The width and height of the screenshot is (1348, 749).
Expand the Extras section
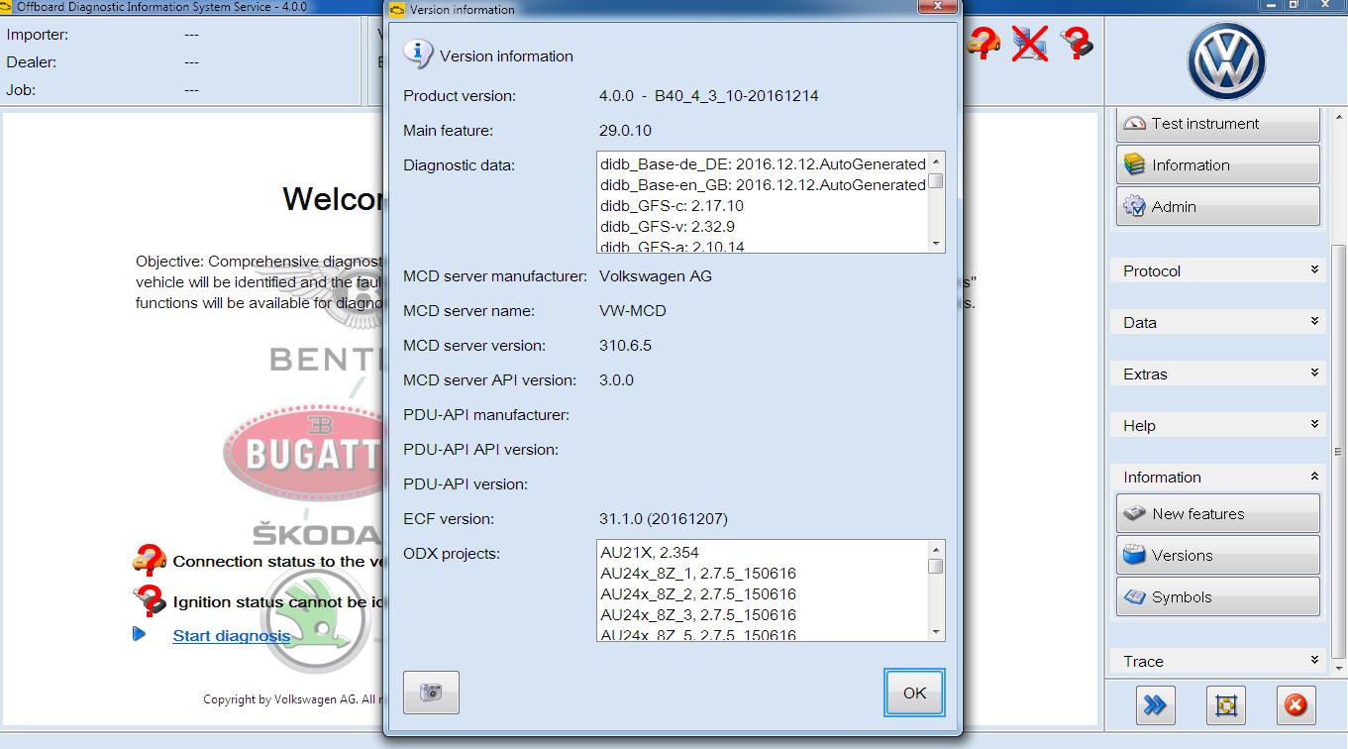pos(1218,374)
